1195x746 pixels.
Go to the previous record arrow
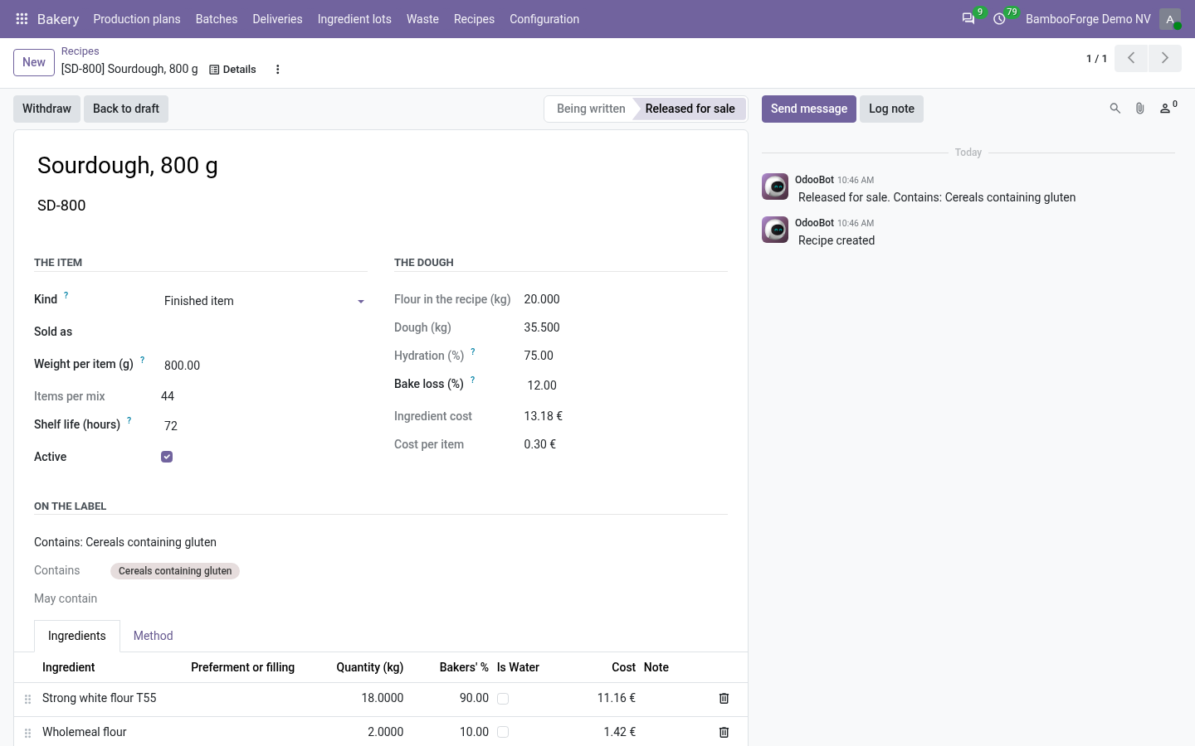coord(1131,58)
